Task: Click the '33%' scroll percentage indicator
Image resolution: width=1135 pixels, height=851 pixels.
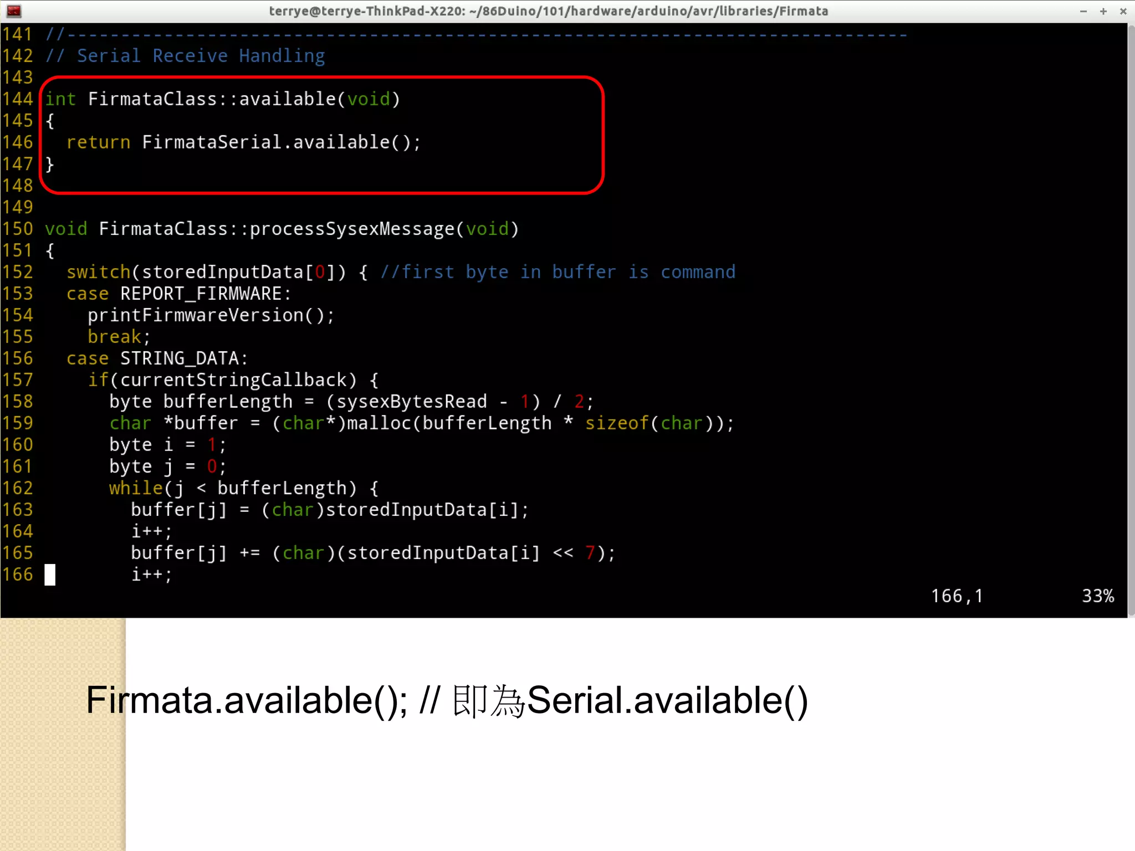Action: 1098,596
